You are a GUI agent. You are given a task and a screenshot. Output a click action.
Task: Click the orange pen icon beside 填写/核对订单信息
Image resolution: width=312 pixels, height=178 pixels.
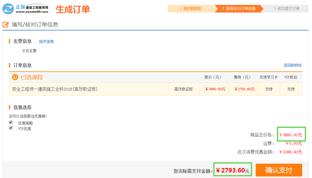pos(5,24)
